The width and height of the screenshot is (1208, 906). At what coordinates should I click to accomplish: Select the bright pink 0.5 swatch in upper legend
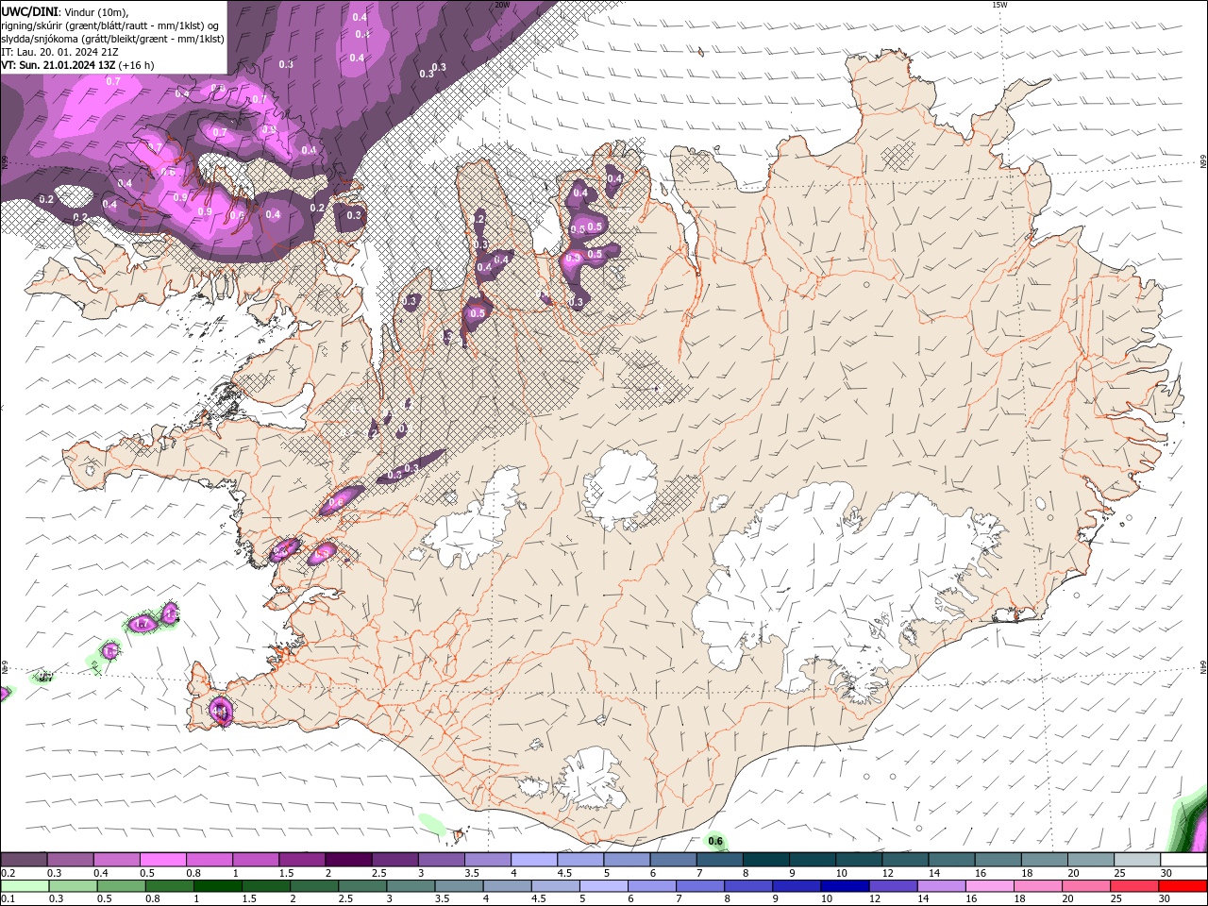click(x=162, y=860)
